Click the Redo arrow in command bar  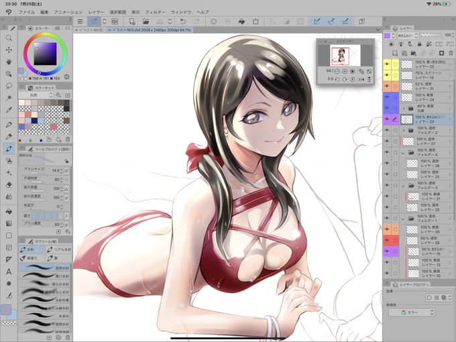197,21
